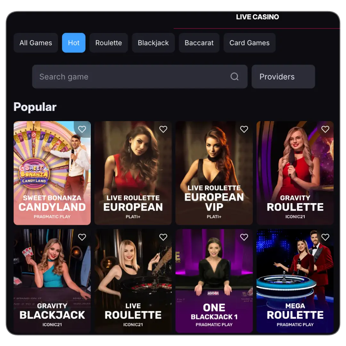The width and height of the screenshot is (346, 346).
Task: Enable the Roulette category filter
Action: [109, 43]
